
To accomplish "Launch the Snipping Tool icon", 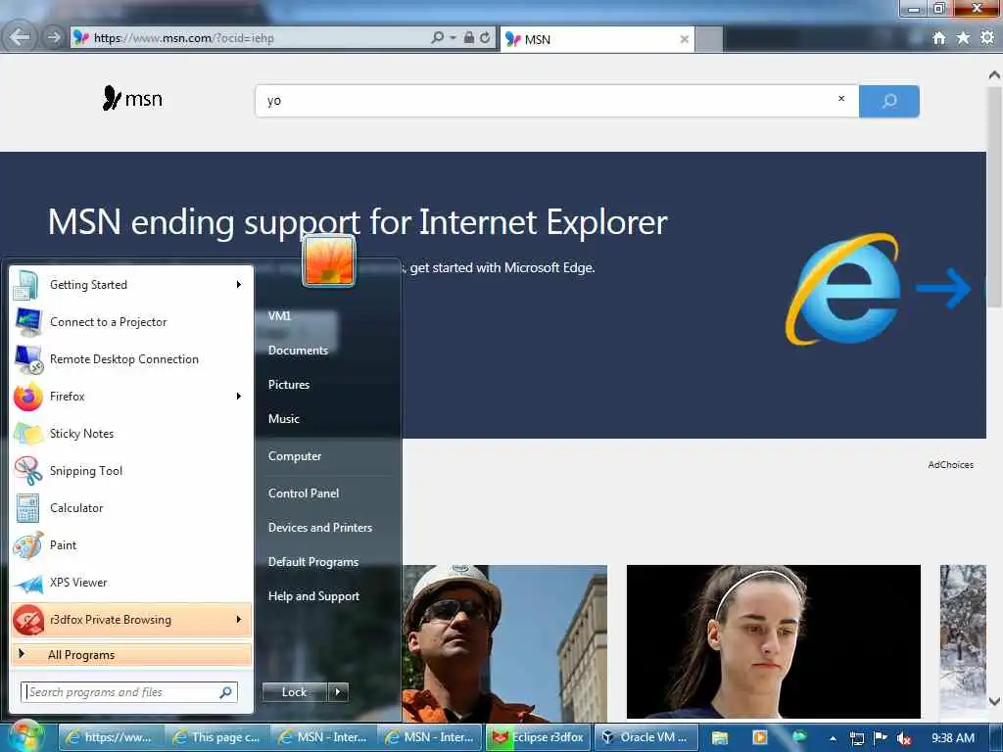I will coord(28,471).
